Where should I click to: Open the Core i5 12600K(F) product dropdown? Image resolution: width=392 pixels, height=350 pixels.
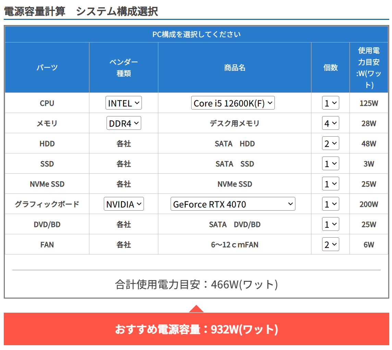[233, 103]
